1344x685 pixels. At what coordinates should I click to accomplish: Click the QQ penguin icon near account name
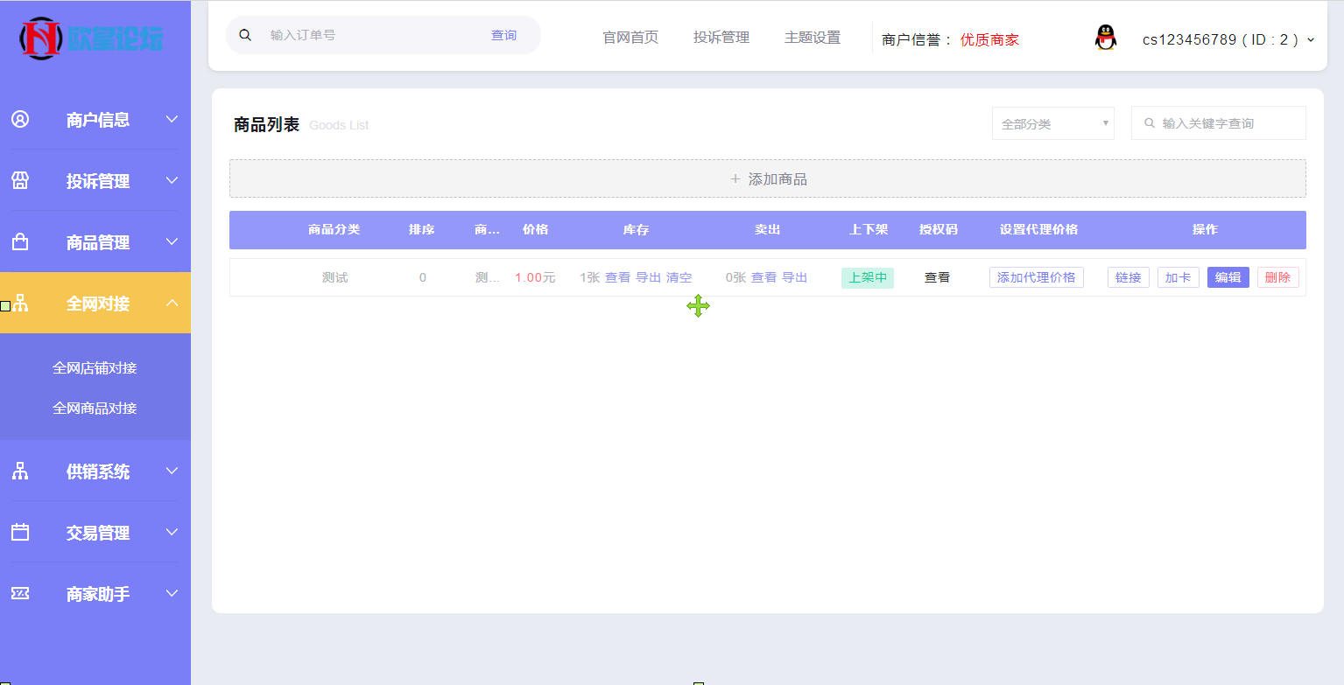tap(1105, 38)
